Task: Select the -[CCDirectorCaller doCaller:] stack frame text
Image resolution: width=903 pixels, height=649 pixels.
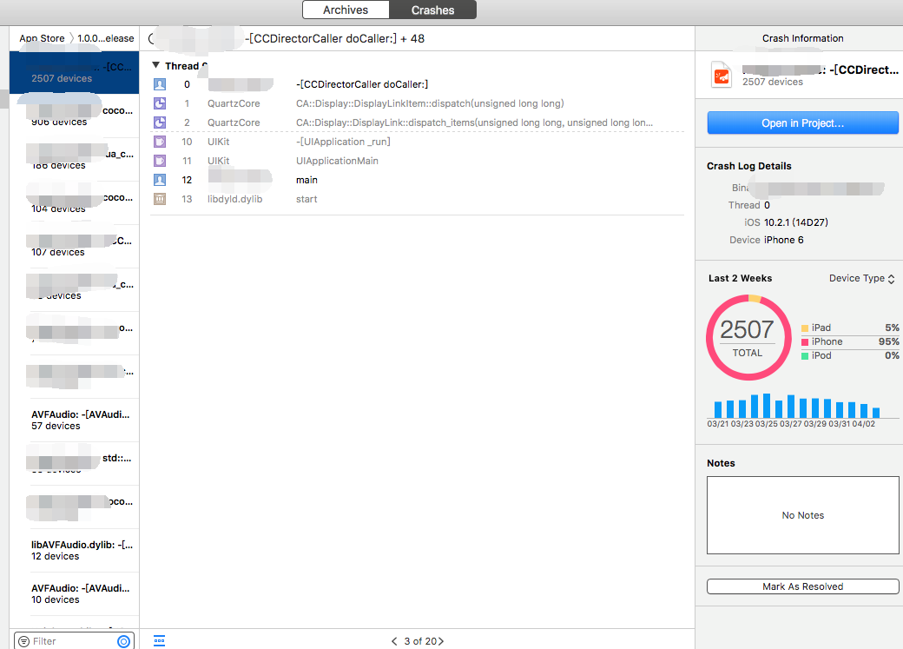Action: tap(362, 84)
